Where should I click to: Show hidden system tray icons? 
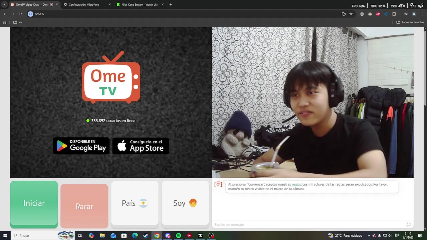[369, 236]
